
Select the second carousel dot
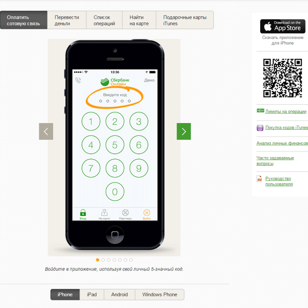tap(103, 260)
